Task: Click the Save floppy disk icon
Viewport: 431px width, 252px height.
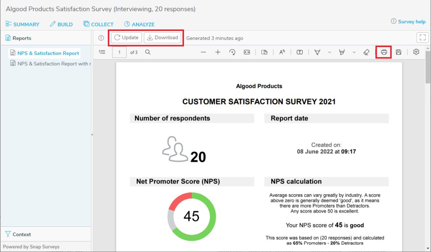Action: click(x=399, y=52)
